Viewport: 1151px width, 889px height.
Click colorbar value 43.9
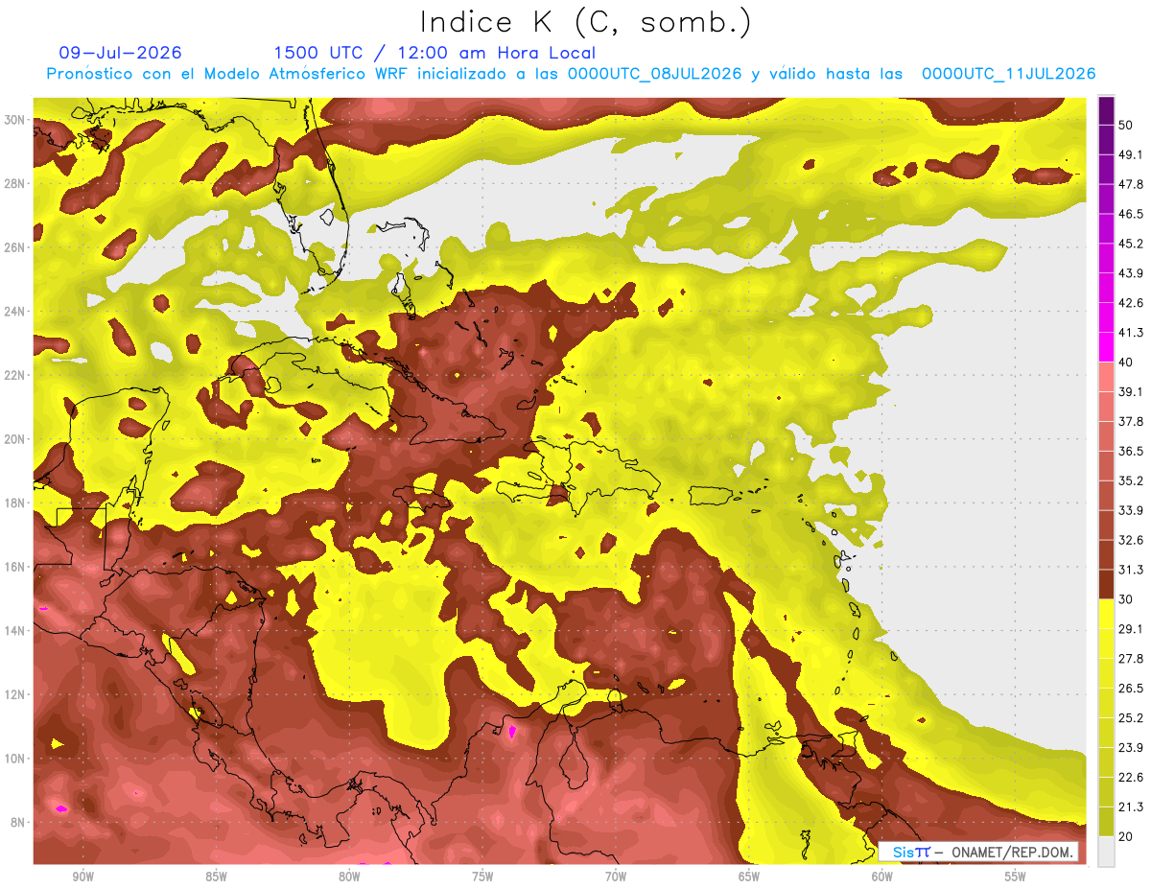tap(1129, 273)
